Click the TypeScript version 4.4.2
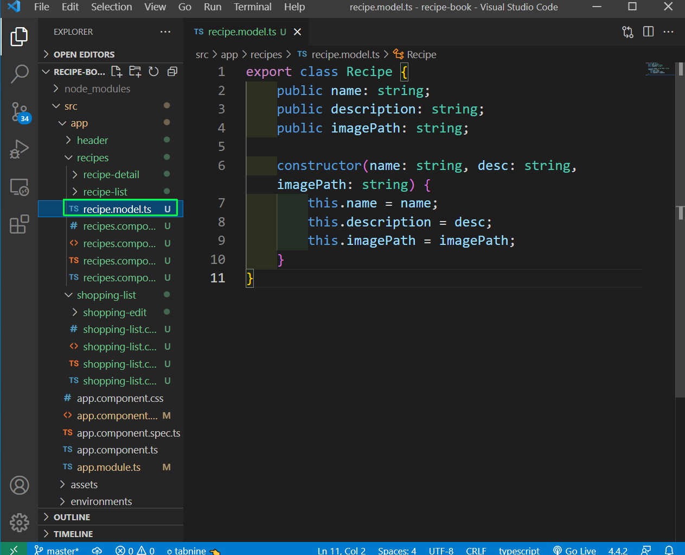This screenshot has height=555, width=685. coord(618,550)
